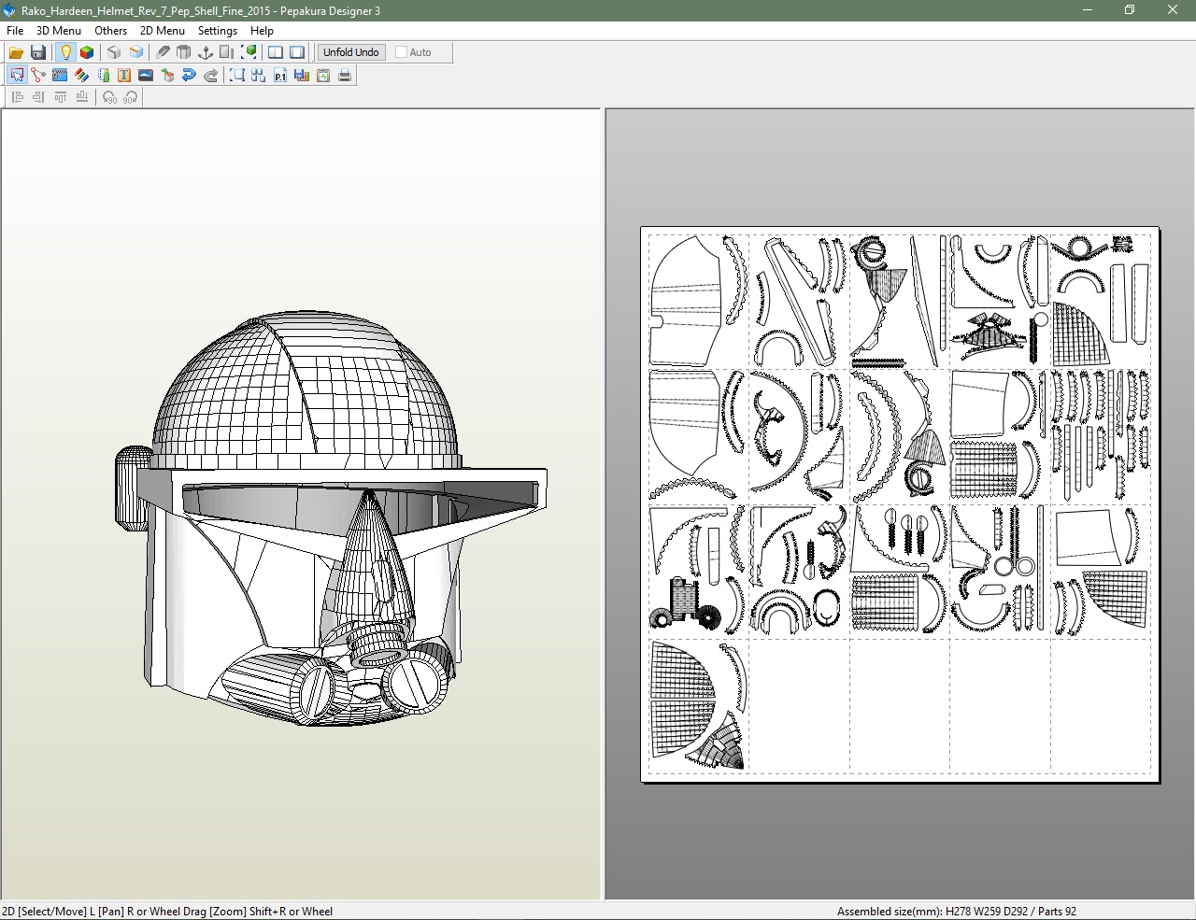The height and width of the screenshot is (920, 1196).
Task: Click the align top icon
Action: 60,97
